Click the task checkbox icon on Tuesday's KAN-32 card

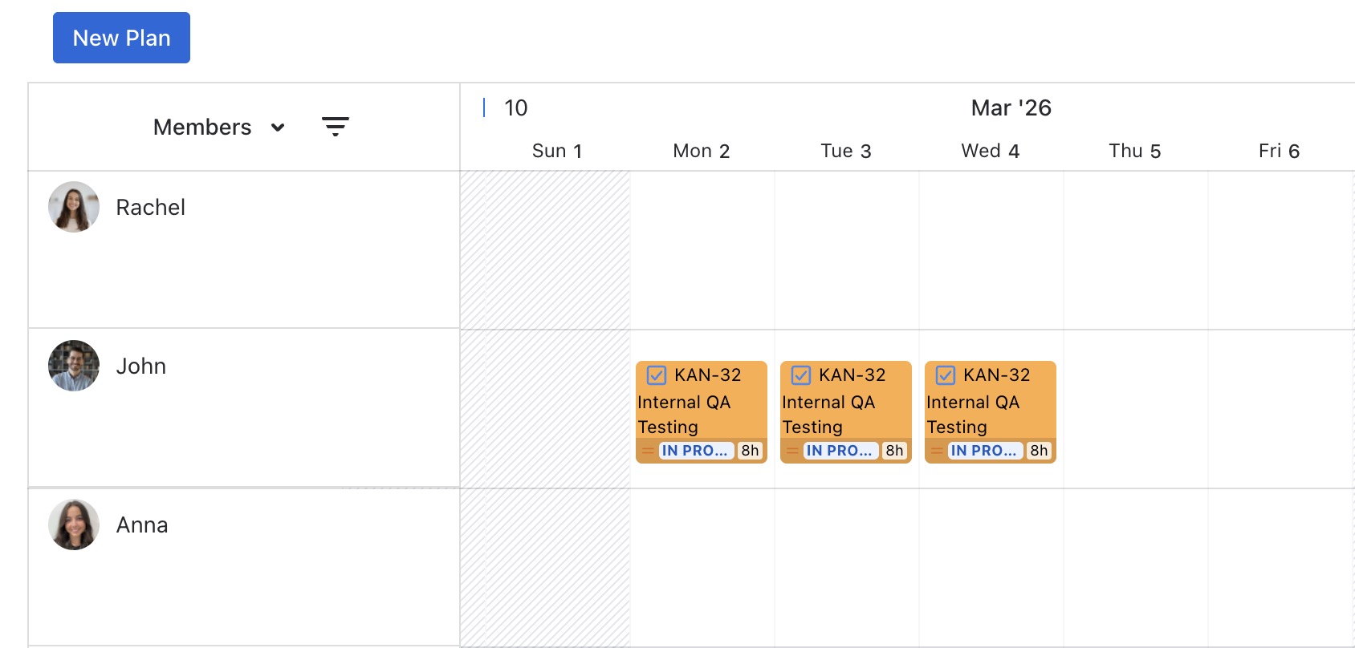[801, 375]
